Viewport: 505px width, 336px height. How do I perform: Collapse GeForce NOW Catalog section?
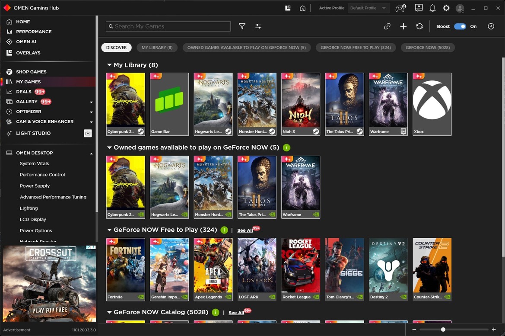[x=109, y=312]
